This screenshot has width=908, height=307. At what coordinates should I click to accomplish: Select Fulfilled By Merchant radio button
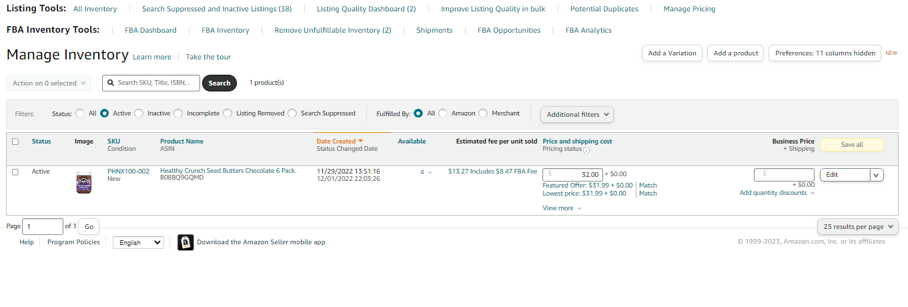(x=483, y=113)
